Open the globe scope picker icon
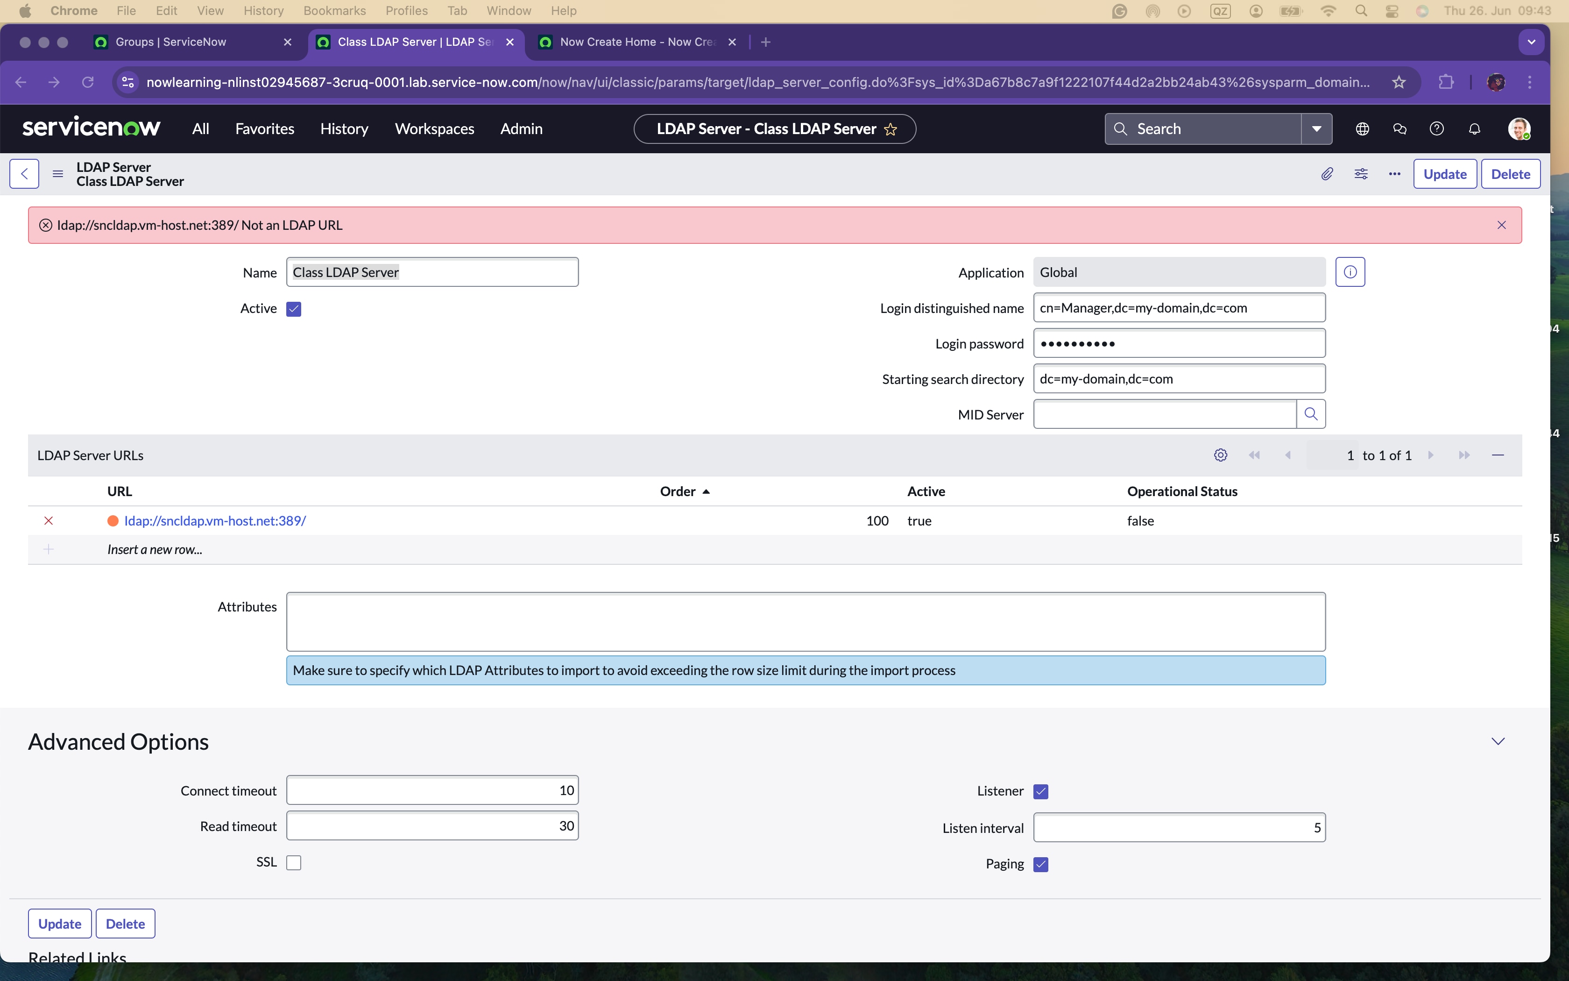This screenshot has height=981, width=1569. pos(1362,129)
